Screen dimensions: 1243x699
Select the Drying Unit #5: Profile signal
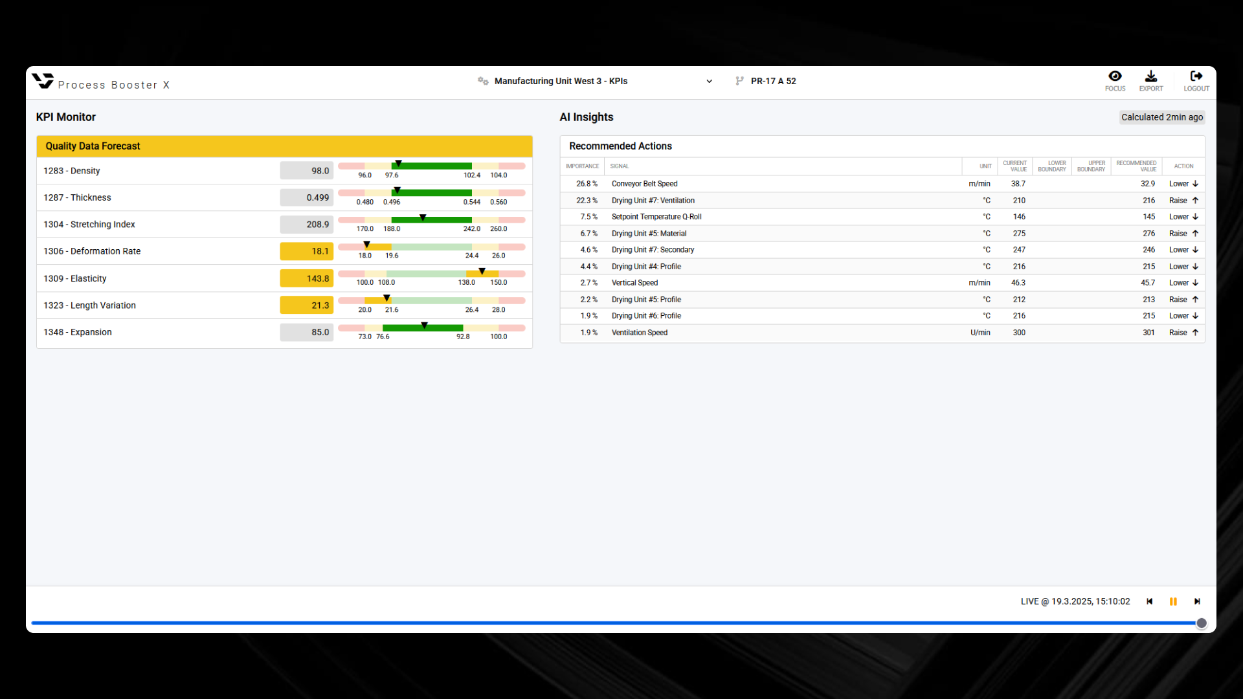647,300
